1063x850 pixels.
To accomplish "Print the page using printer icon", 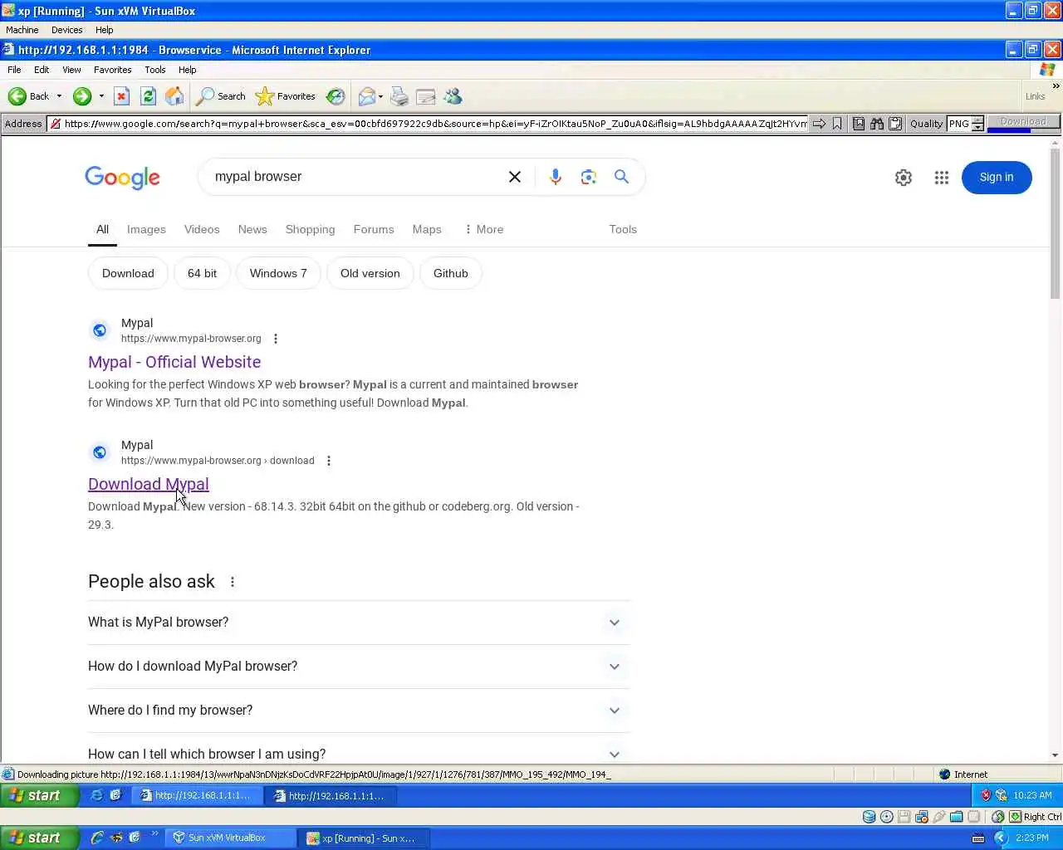I will (399, 96).
